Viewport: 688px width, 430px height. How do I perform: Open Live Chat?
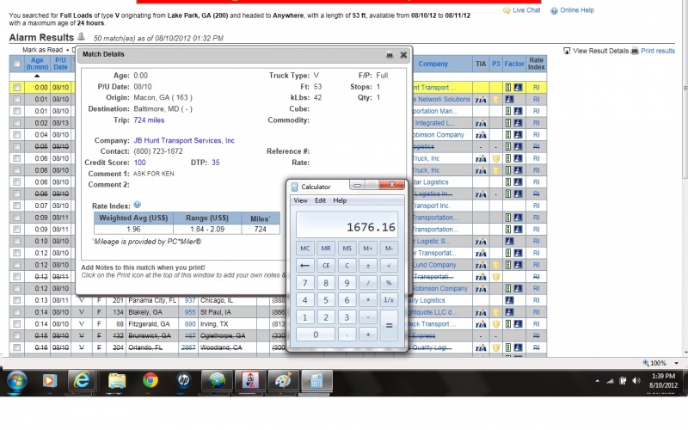pyautogui.click(x=522, y=10)
